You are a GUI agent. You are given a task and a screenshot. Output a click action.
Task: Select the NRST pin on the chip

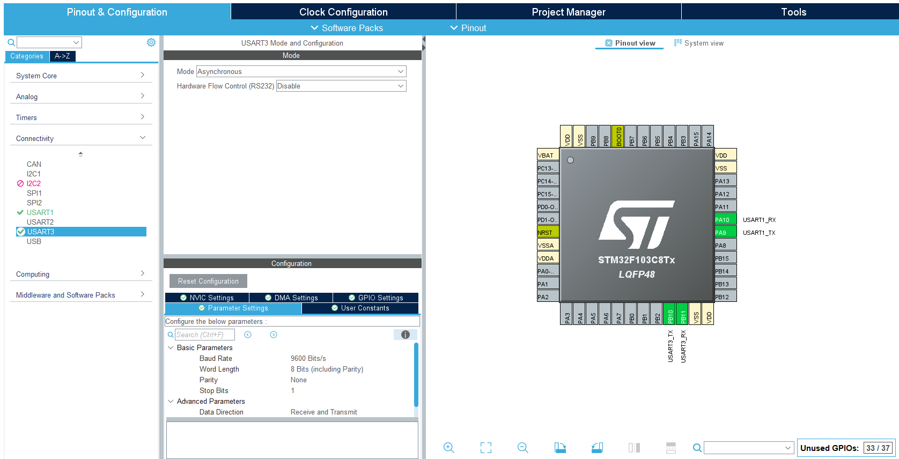(x=548, y=232)
